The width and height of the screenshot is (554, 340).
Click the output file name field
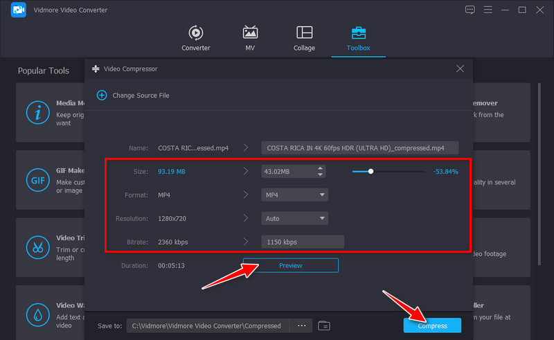(361, 147)
